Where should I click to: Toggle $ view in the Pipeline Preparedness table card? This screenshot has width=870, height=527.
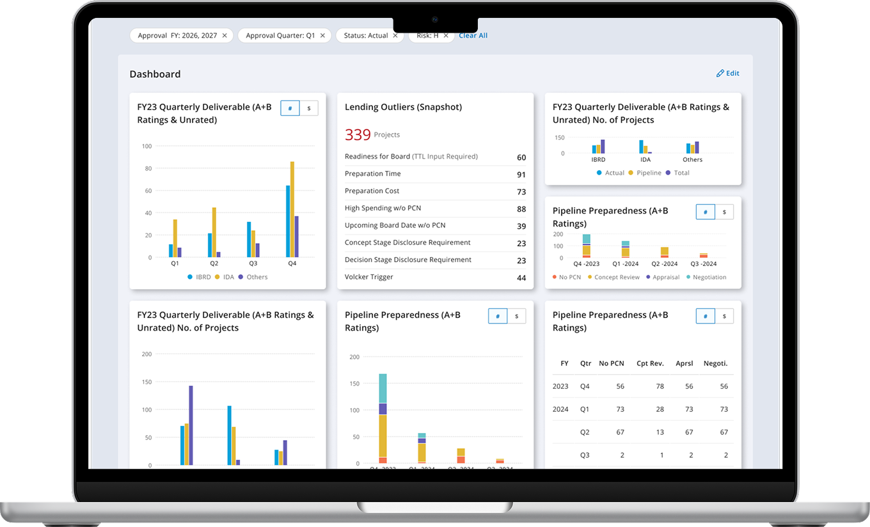pos(724,316)
